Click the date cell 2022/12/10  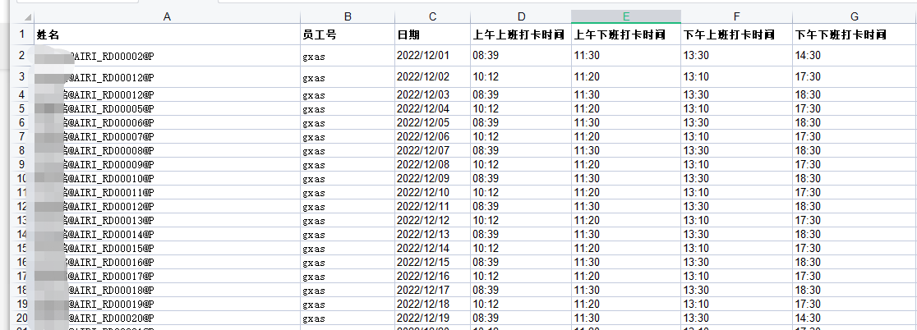tap(433, 192)
